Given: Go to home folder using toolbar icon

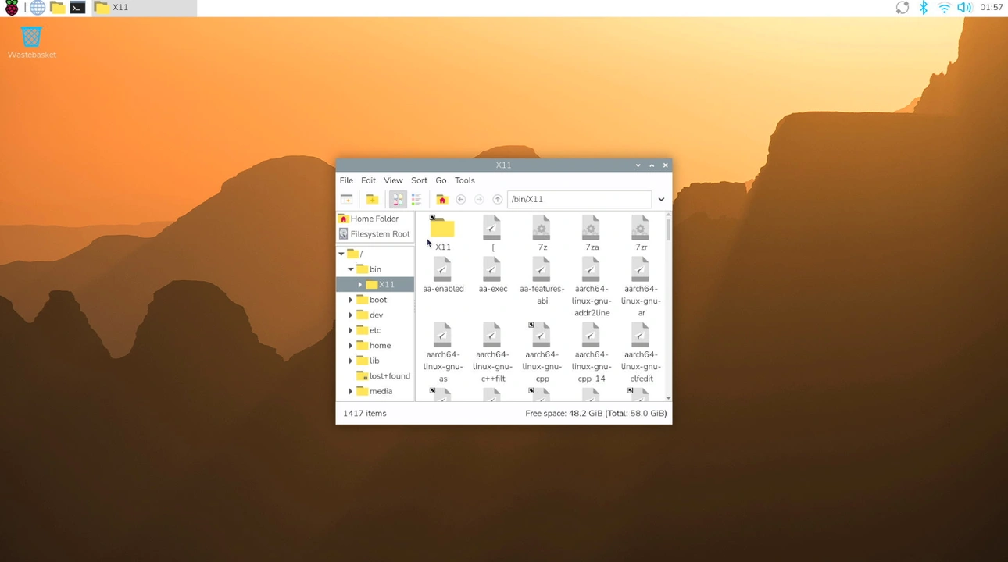Looking at the screenshot, I should [x=442, y=200].
